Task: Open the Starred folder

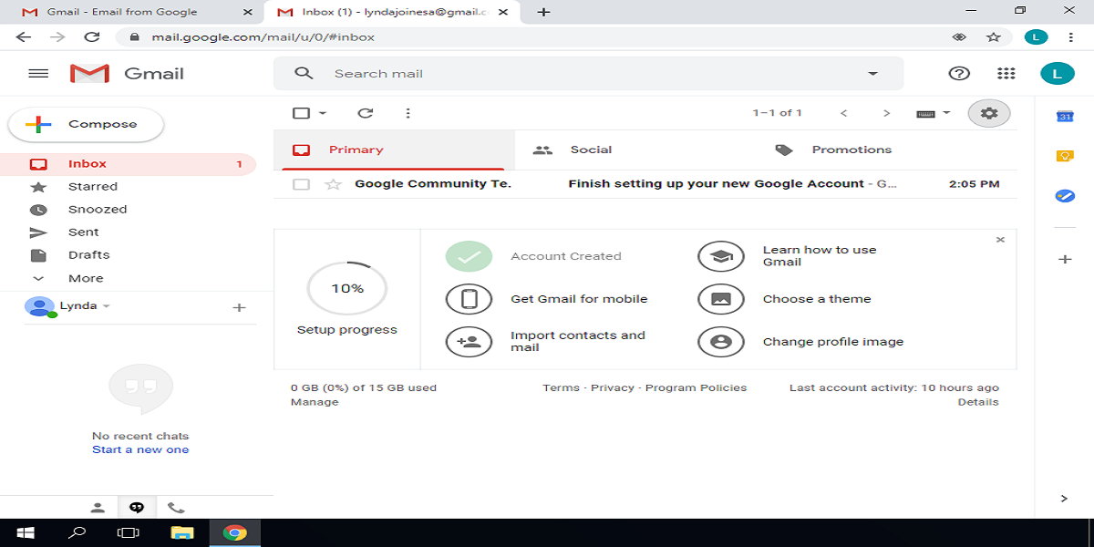Action: 128,187
